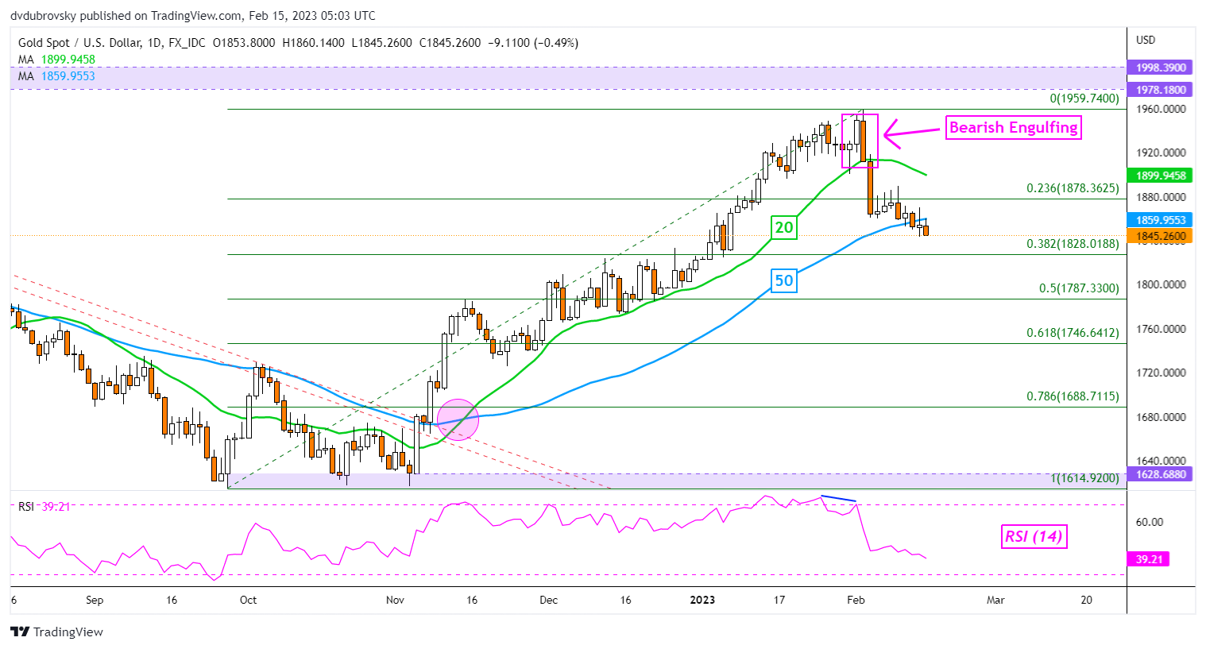The width and height of the screenshot is (1206, 649).
Task: Click the −9.1100 (−0.49%) change value
Action: click(x=533, y=43)
